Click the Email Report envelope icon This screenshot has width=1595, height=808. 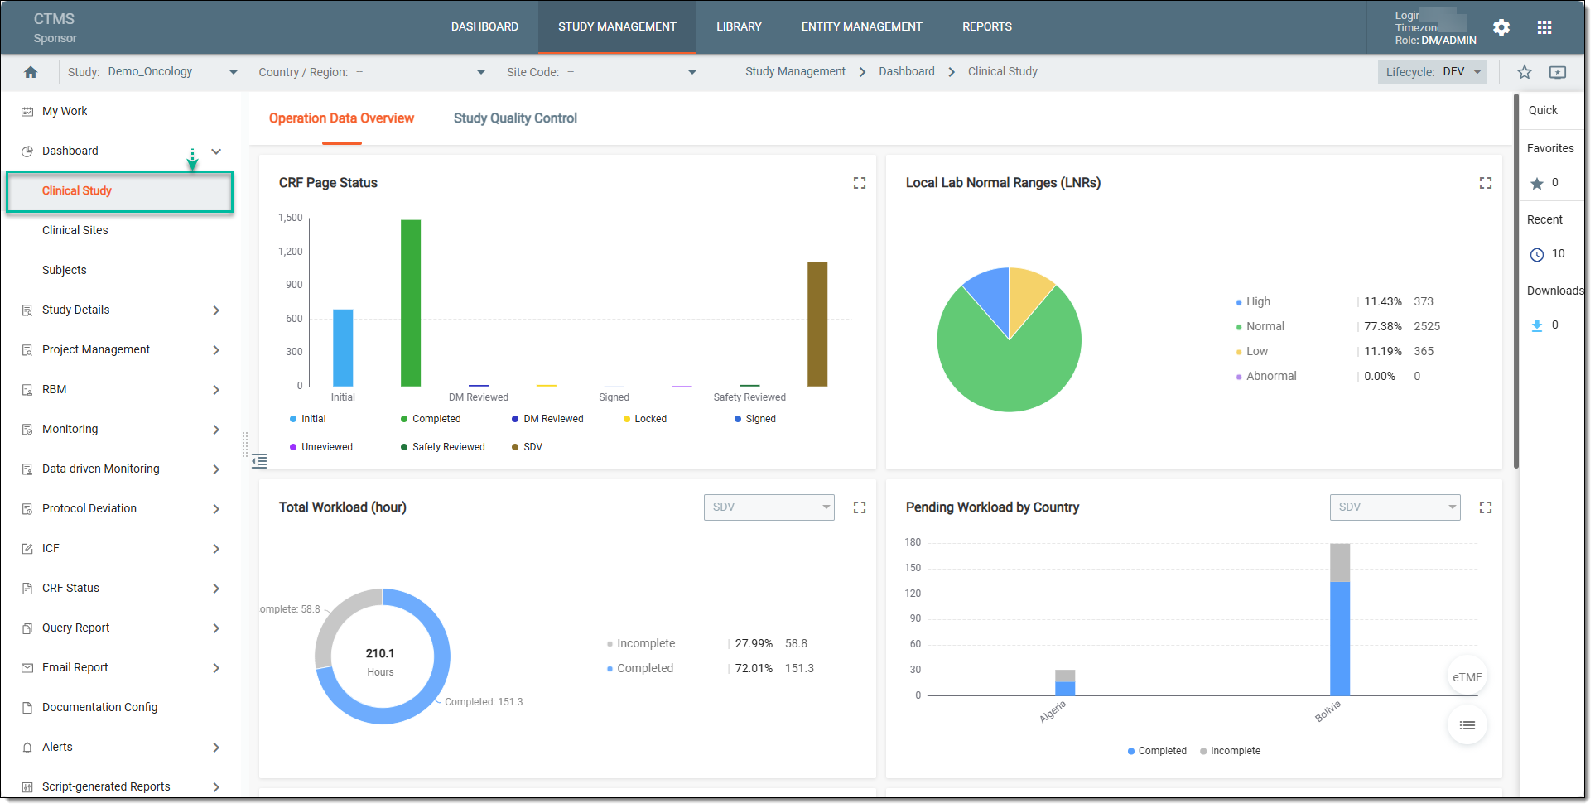[x=27, y=668]
